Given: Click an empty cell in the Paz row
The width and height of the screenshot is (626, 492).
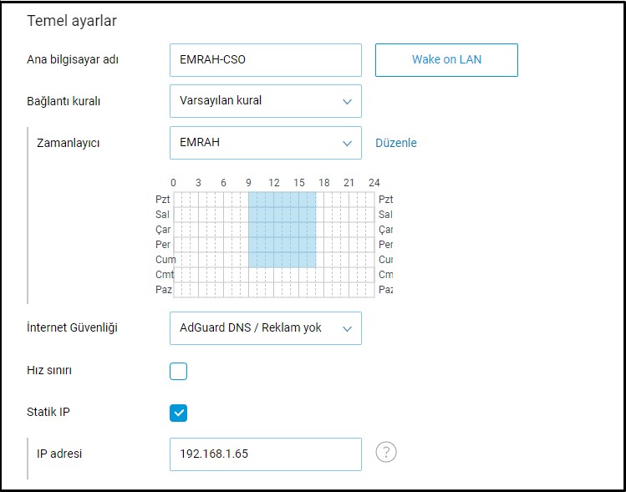Looking at the screenshot, I should [282, 289].
